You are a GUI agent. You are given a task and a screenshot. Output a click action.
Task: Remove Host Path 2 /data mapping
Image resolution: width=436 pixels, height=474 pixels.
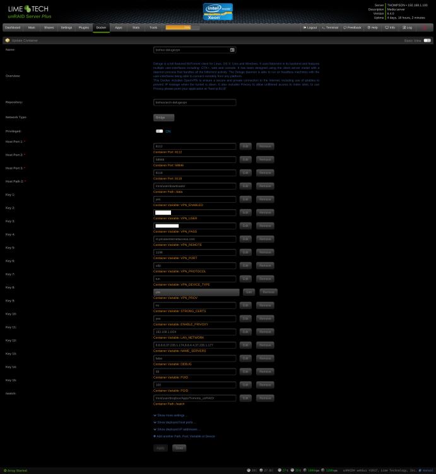point(265,186)
